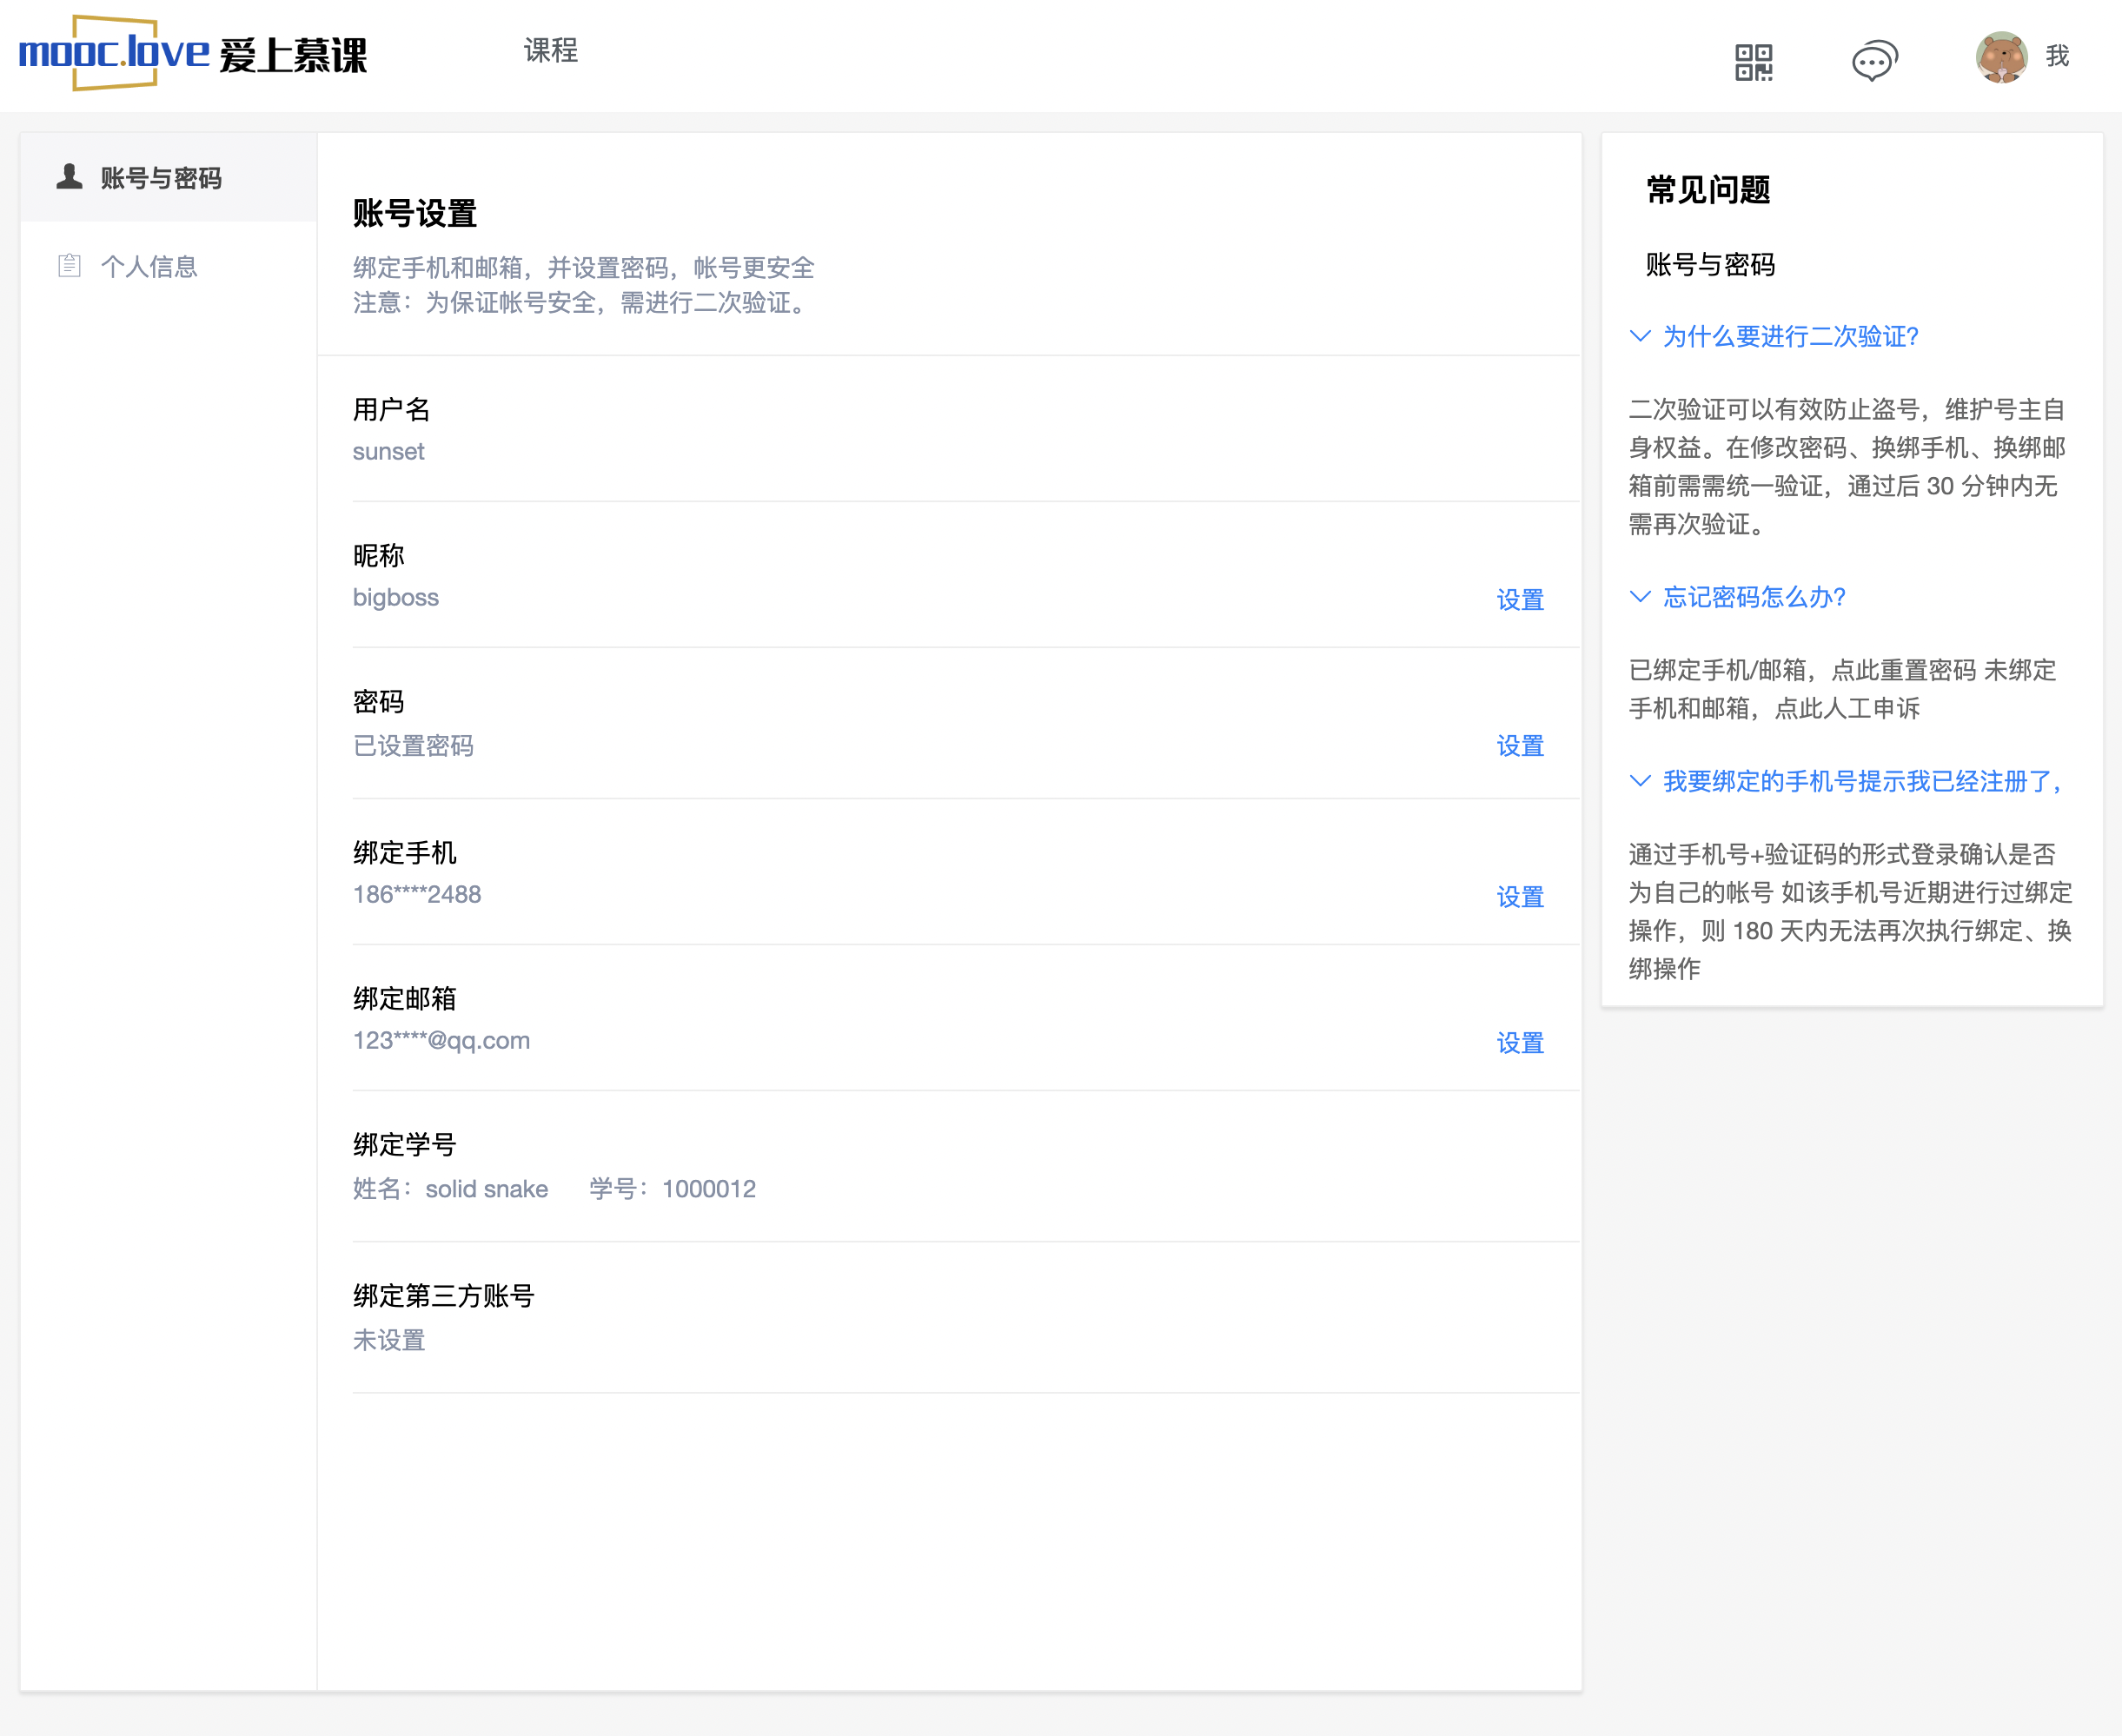Click 设置 link for 绑定邮箱
Image resolution: width=2122 pixels, height=1736 pixels.
(1519, 1042)
